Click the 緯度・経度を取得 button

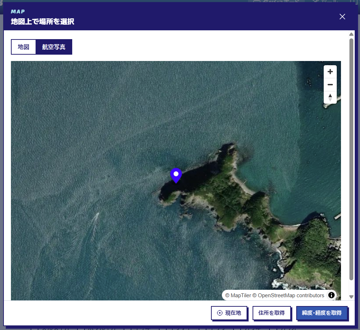pyautogui.click(x=322, y=313)
